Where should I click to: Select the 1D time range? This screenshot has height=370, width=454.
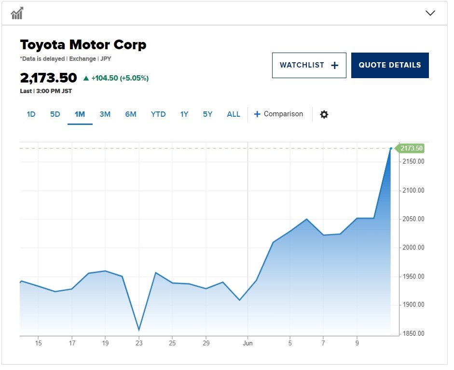click(31, 114)
